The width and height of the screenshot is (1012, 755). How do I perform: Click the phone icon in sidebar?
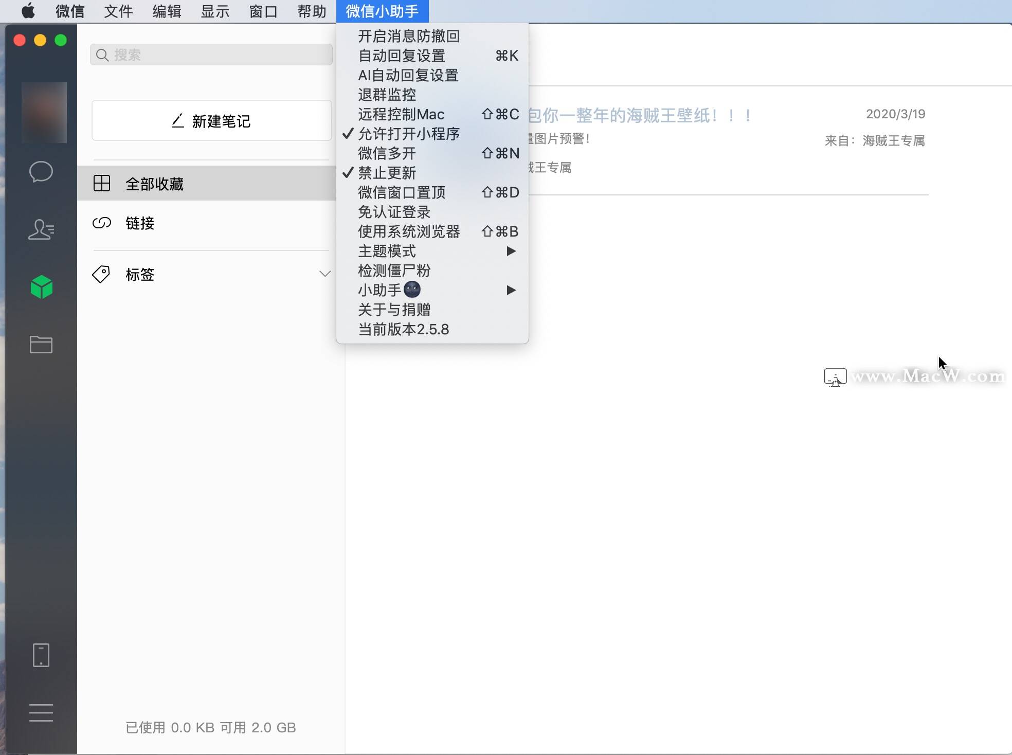pos(41,655)
